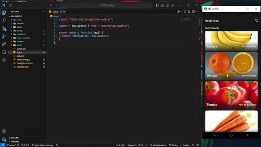This screenshot has width=261, height=147.
Task: Select the App.js editor tab
Action: pos(55,12)
